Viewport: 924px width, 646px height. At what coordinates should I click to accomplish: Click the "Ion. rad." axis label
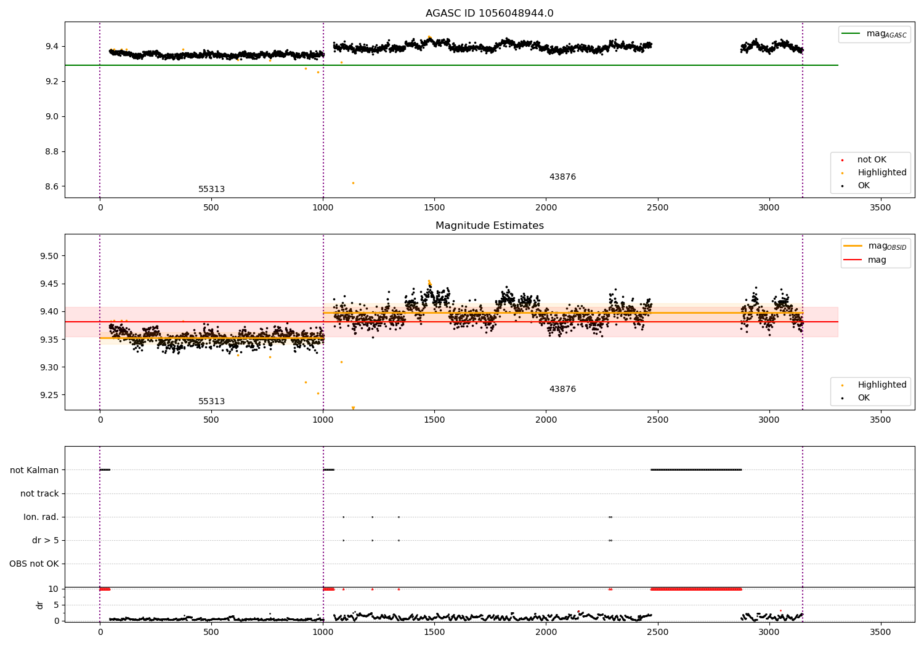41,517
